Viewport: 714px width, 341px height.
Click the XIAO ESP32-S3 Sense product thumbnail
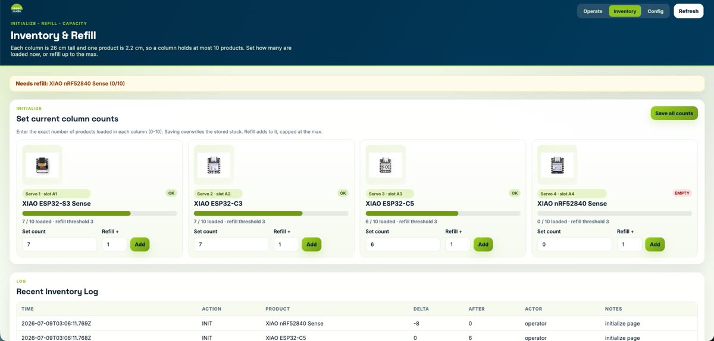pyautogui.click(x=42, y=165)
